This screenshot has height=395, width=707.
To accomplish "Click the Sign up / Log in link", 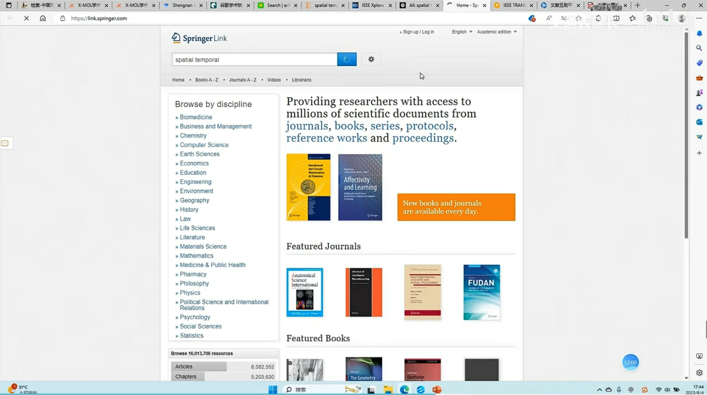I will pyautogui.click(x=418, y=32).
